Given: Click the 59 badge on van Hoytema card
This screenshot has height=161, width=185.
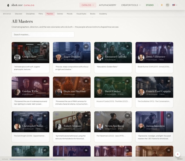Looking at the screenshot, I should (86, 81).
